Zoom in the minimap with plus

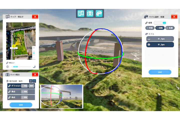[x=34, y=48]
